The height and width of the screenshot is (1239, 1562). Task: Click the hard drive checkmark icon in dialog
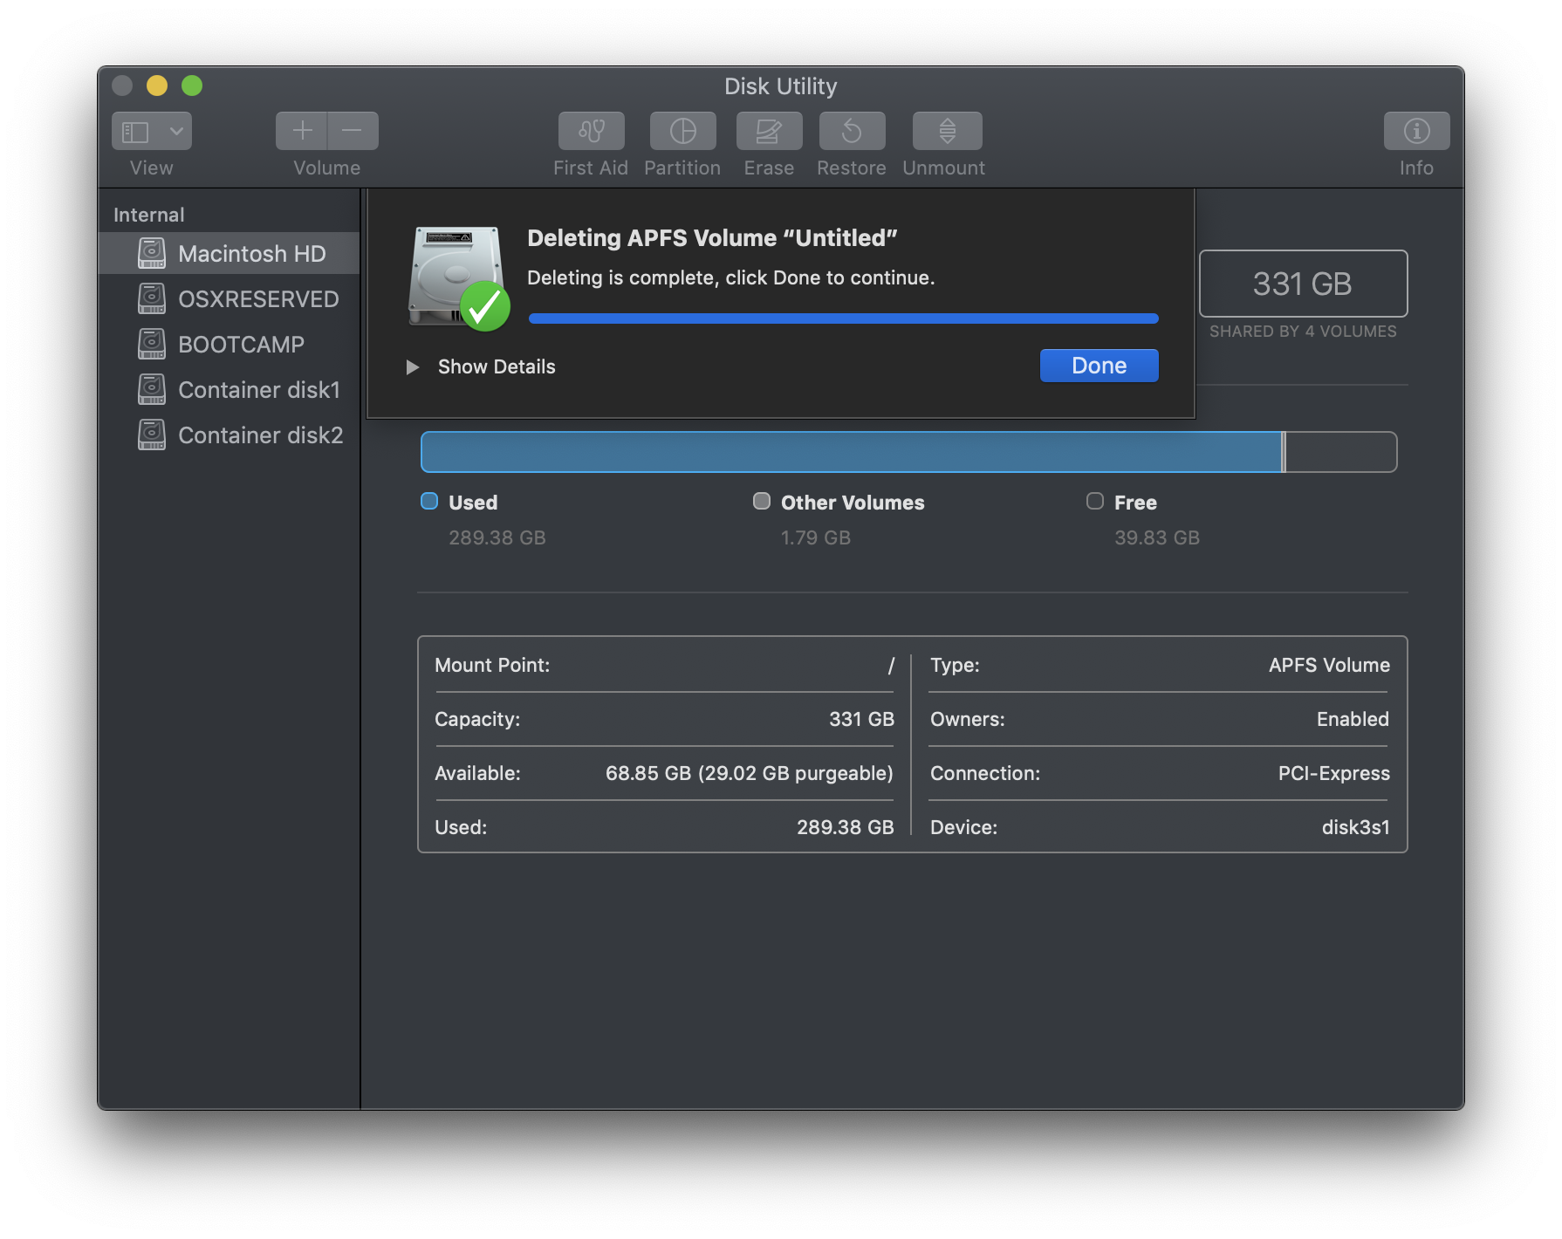point(459,278)
